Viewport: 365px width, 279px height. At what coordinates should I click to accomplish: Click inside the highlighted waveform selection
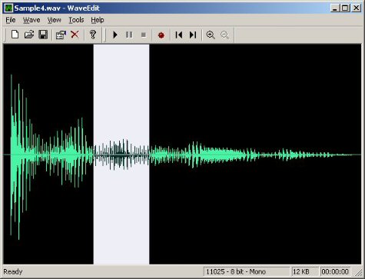coord(121,154)
